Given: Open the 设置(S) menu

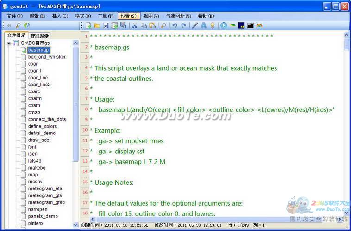Looking at the screenshot, I should [129, 16].
